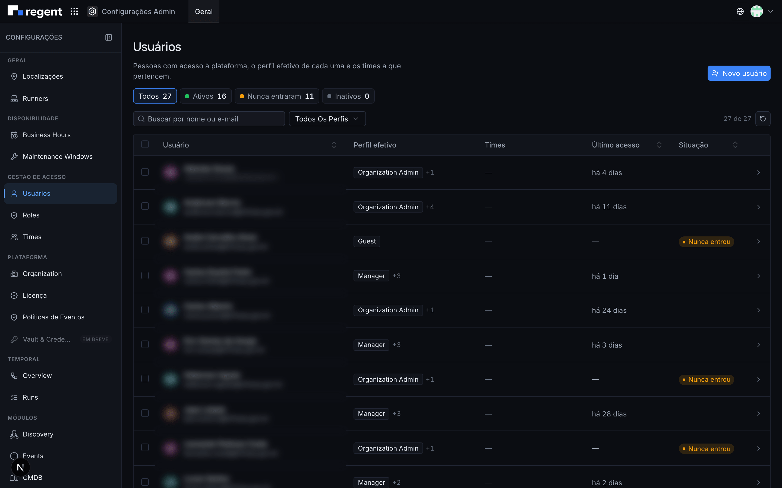Filter by Inativos 0
Viewport: 782px width, 488px height.
click(348, 96)
